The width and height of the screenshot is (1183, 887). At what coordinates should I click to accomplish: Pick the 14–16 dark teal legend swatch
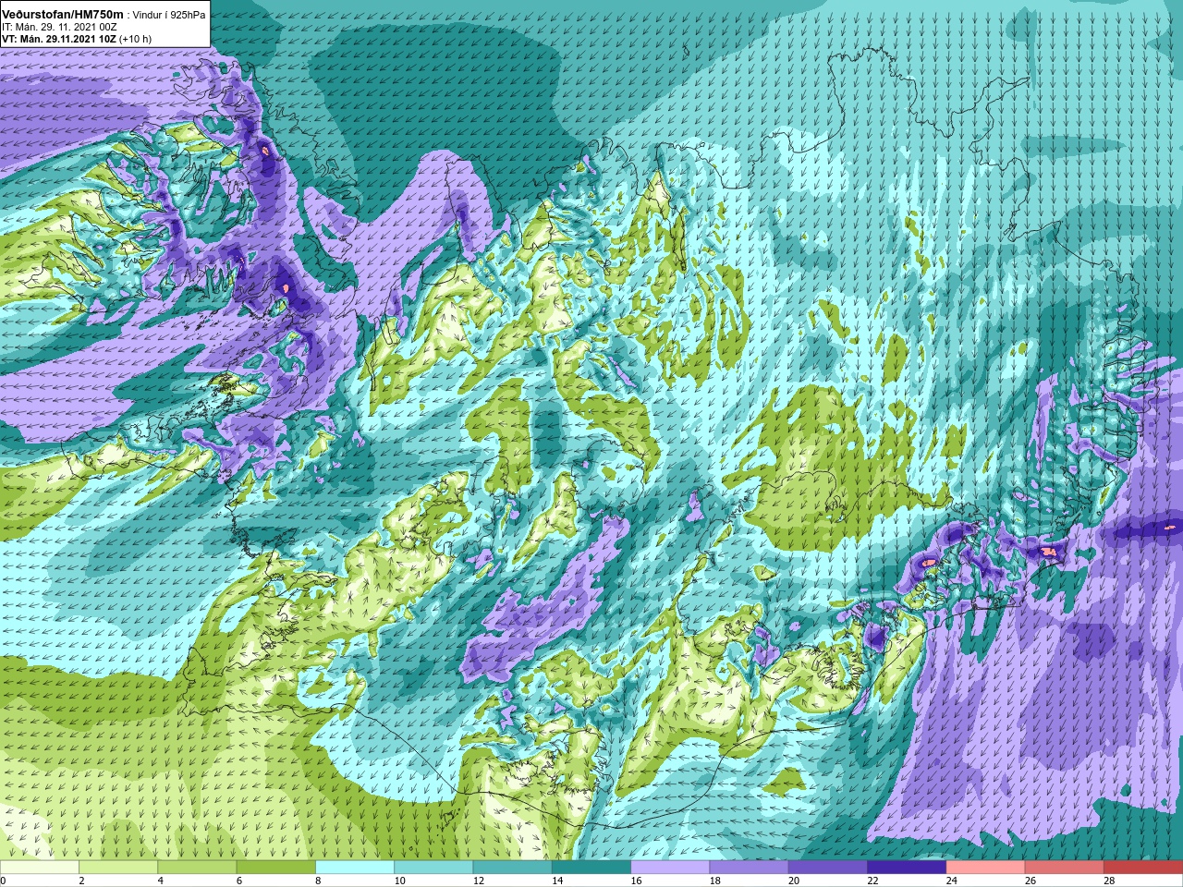coord(591,868)
